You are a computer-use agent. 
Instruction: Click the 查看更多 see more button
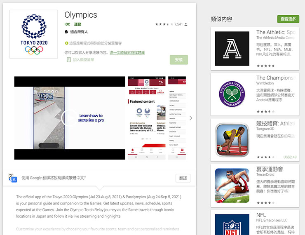[x=288, y=19]
